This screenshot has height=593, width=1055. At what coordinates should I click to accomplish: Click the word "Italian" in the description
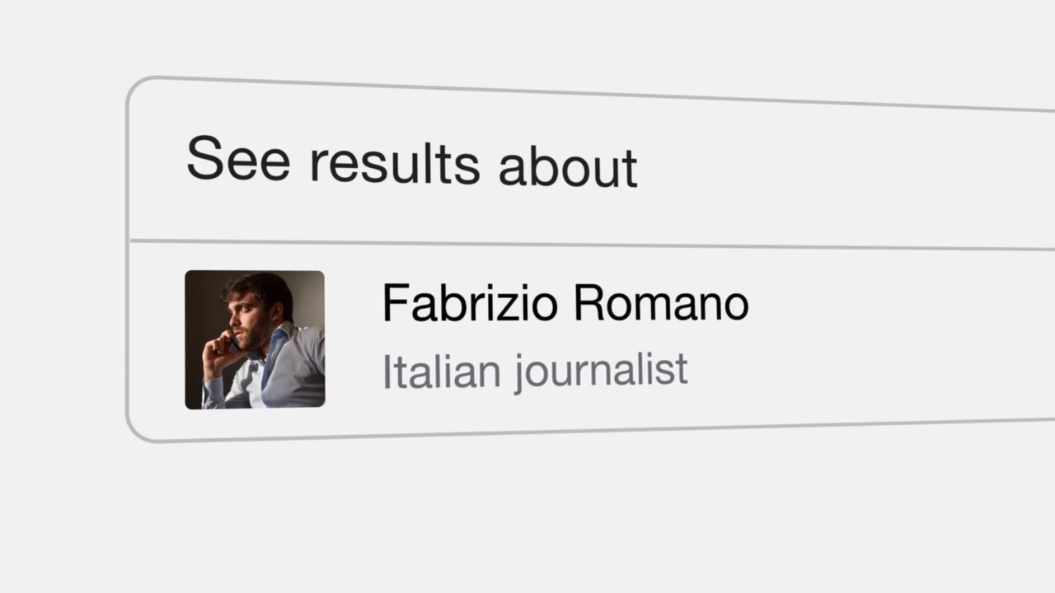[442, 371]
